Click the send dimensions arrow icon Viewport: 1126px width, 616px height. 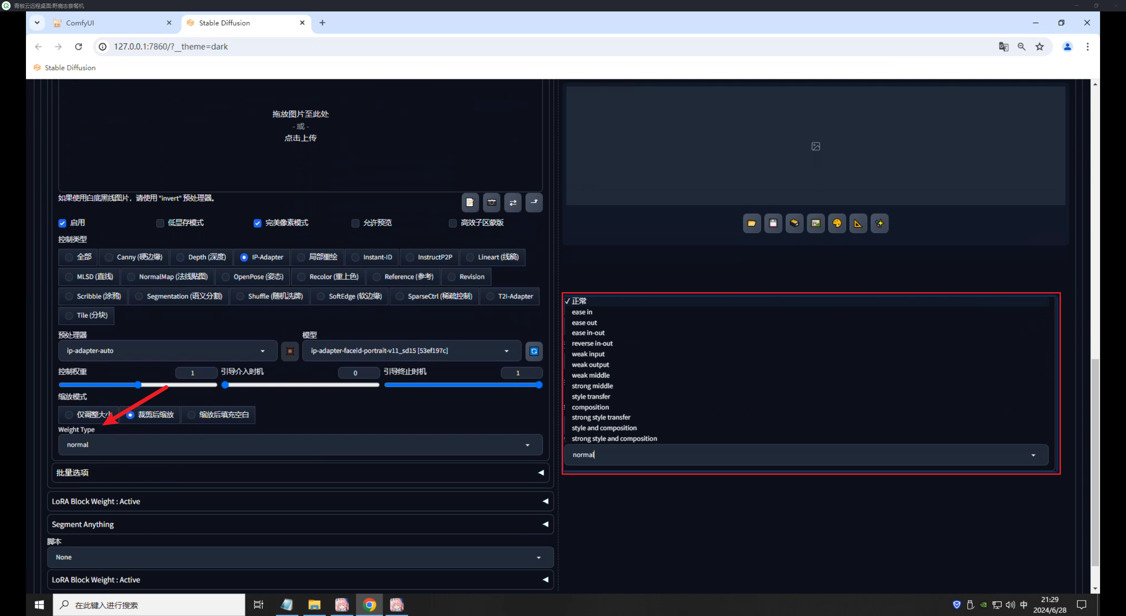pos(534,202)
